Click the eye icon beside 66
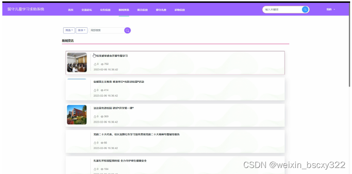352x174 pixels. tap(102, 143)
